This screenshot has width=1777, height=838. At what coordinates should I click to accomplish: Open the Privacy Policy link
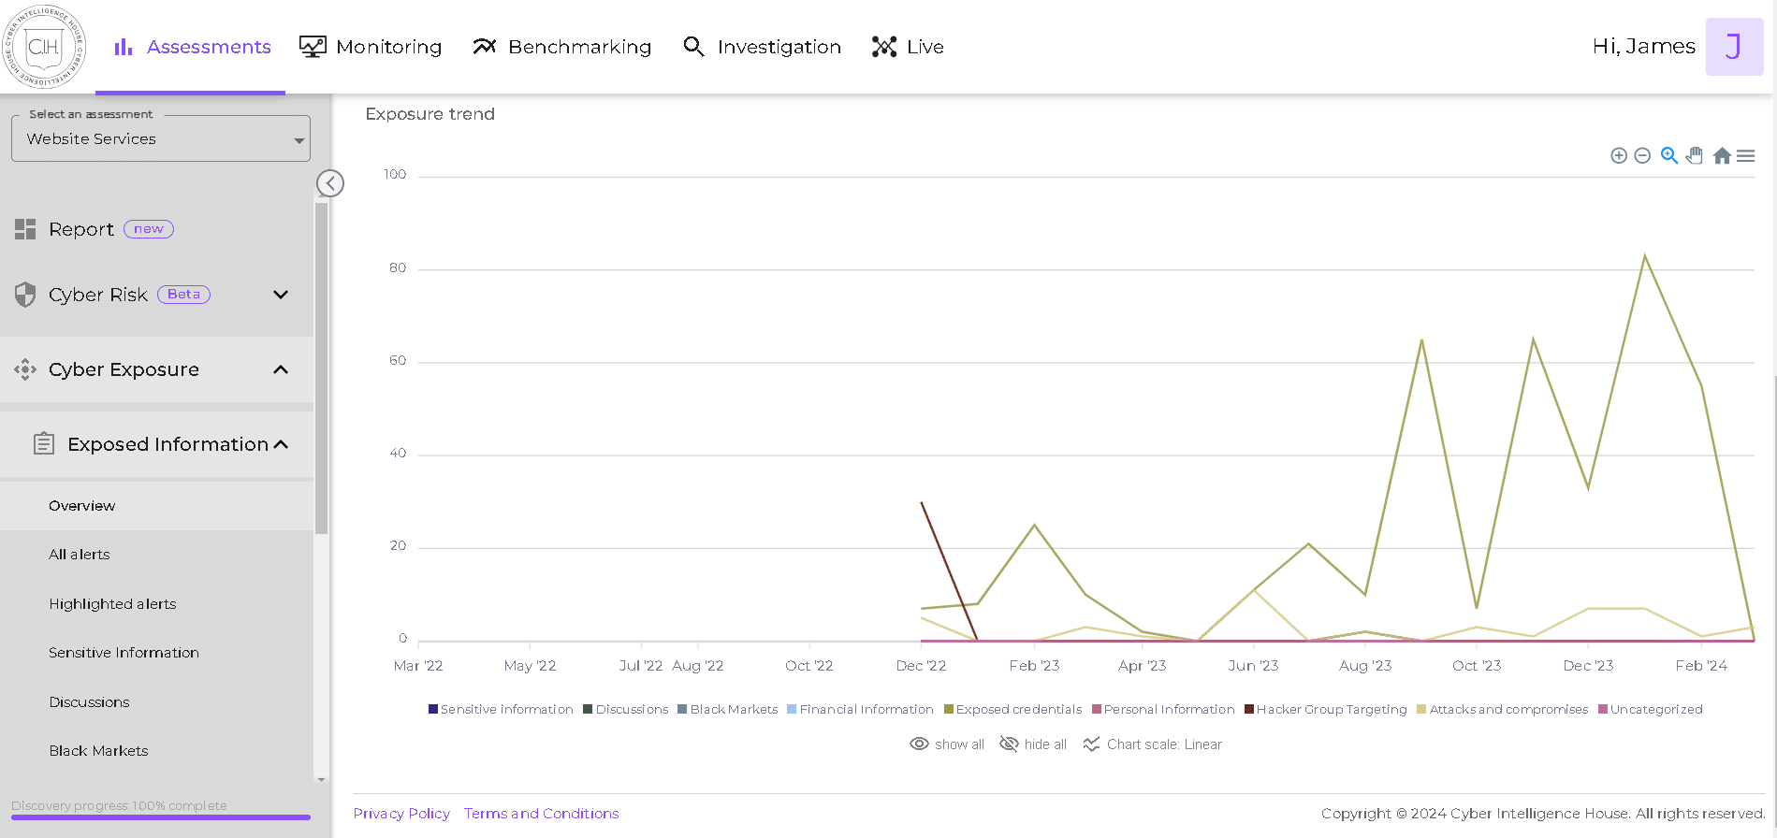pos(401,814)
